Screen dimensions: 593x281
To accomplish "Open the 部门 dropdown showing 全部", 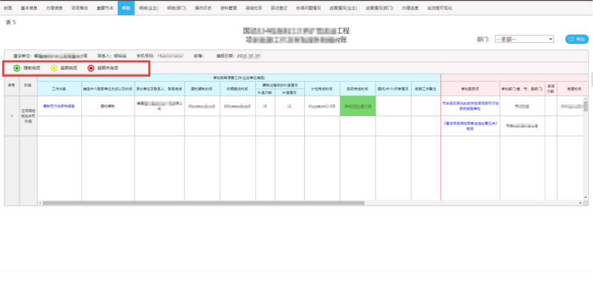I will click(524, 39).
